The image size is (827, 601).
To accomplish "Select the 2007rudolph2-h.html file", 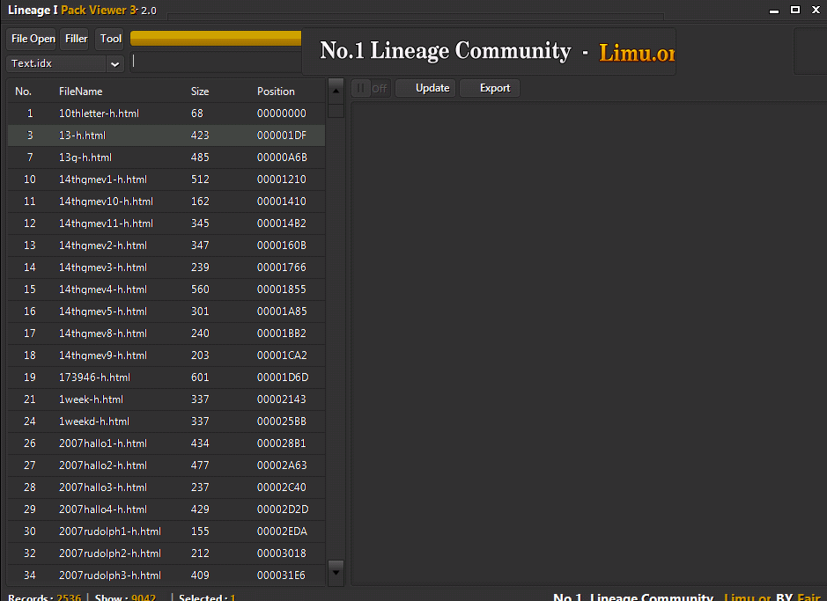I will pyautogui.click(x=166, y=553).
